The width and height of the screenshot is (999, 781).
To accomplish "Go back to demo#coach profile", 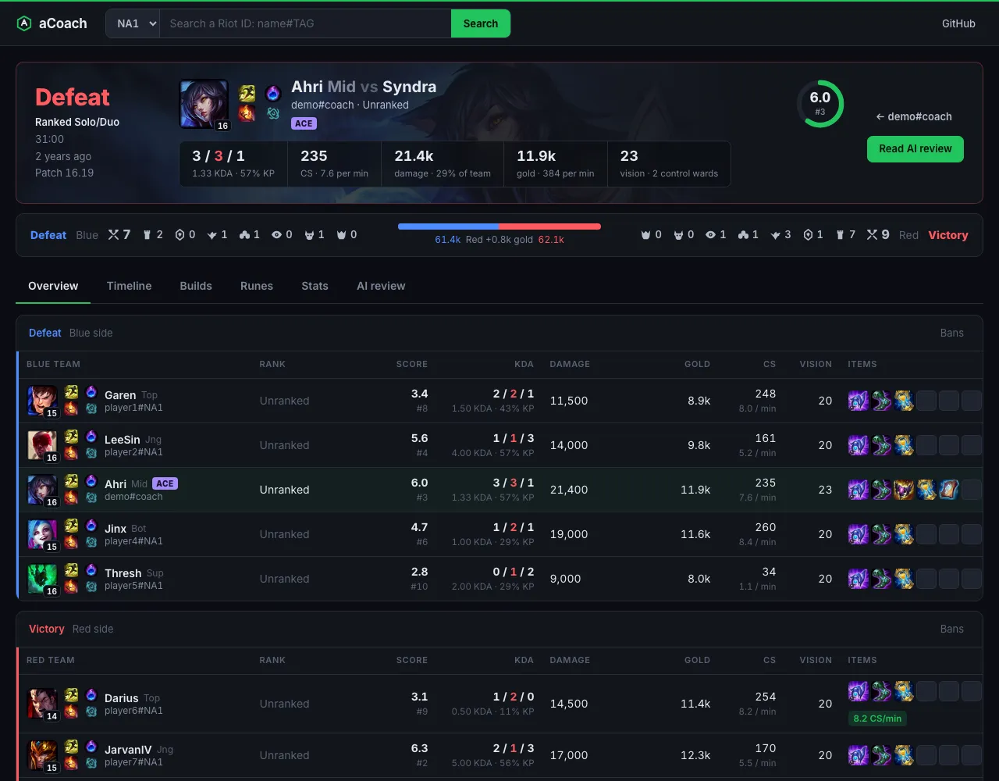I will pos(914,116).
